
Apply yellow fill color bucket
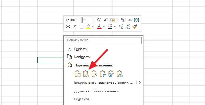(88, 27)
